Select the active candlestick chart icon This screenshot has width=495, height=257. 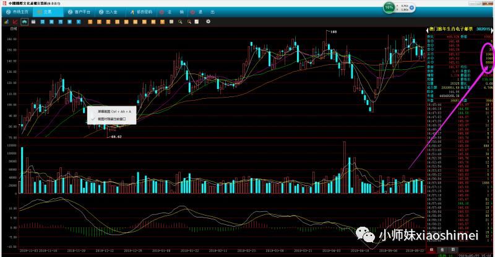coord(24,22)
